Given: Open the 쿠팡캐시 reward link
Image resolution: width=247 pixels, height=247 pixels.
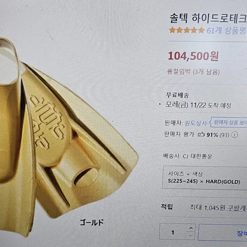Looking at the screenshot, I should pyautogui.click(x=236, y=208).
